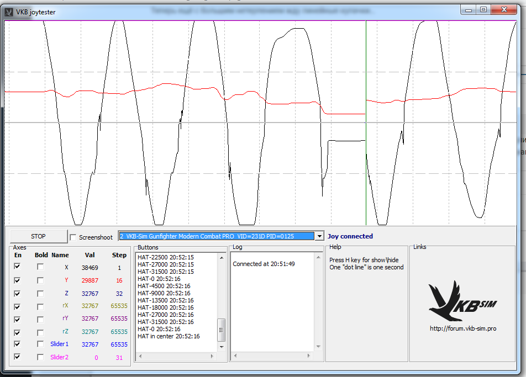
Task: Uncheck the En checkbox for Z axis
Action: coord(17,293)
